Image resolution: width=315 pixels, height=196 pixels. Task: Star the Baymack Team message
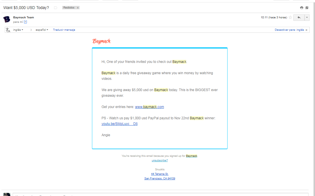tap(290, 17)
